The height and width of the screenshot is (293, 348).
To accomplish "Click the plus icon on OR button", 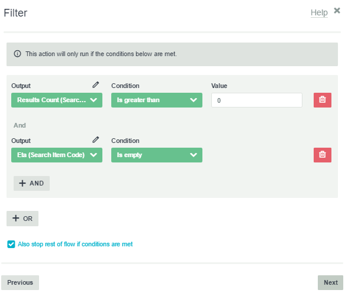I will [16, 218].
